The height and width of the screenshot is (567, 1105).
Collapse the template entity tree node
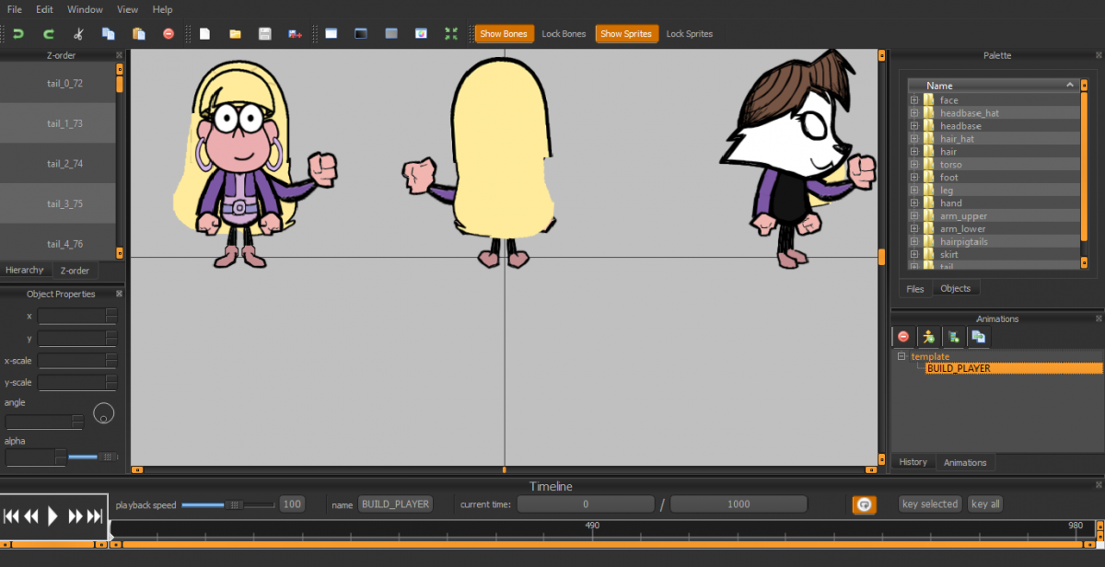[x=901, y=356]
